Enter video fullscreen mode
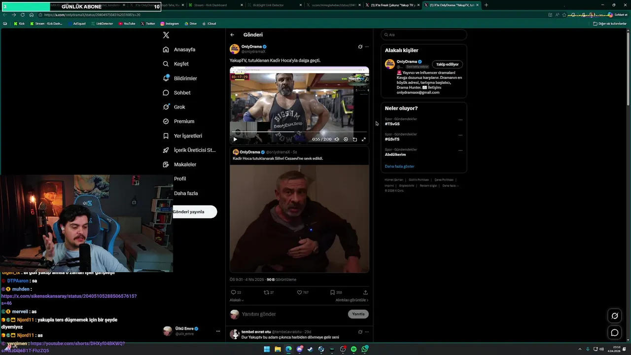This screenshot has height=355, width=631. pos(364,139)
